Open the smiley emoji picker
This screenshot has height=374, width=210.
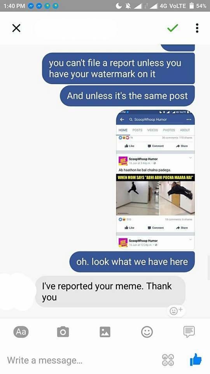point(147,332)
